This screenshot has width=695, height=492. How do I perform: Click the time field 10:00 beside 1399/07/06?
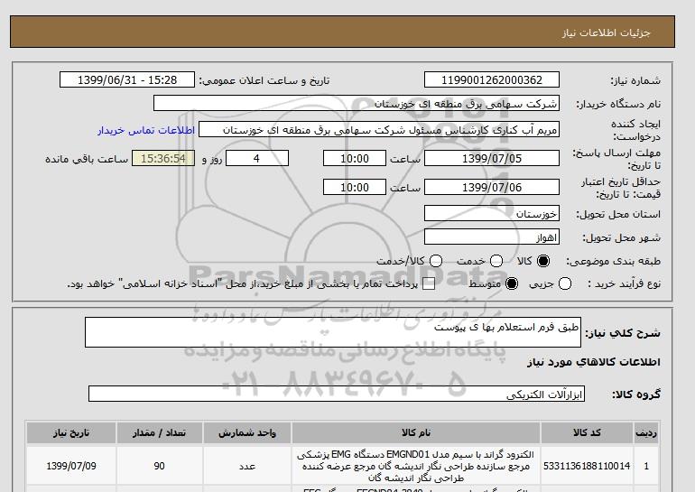[355, 187]
